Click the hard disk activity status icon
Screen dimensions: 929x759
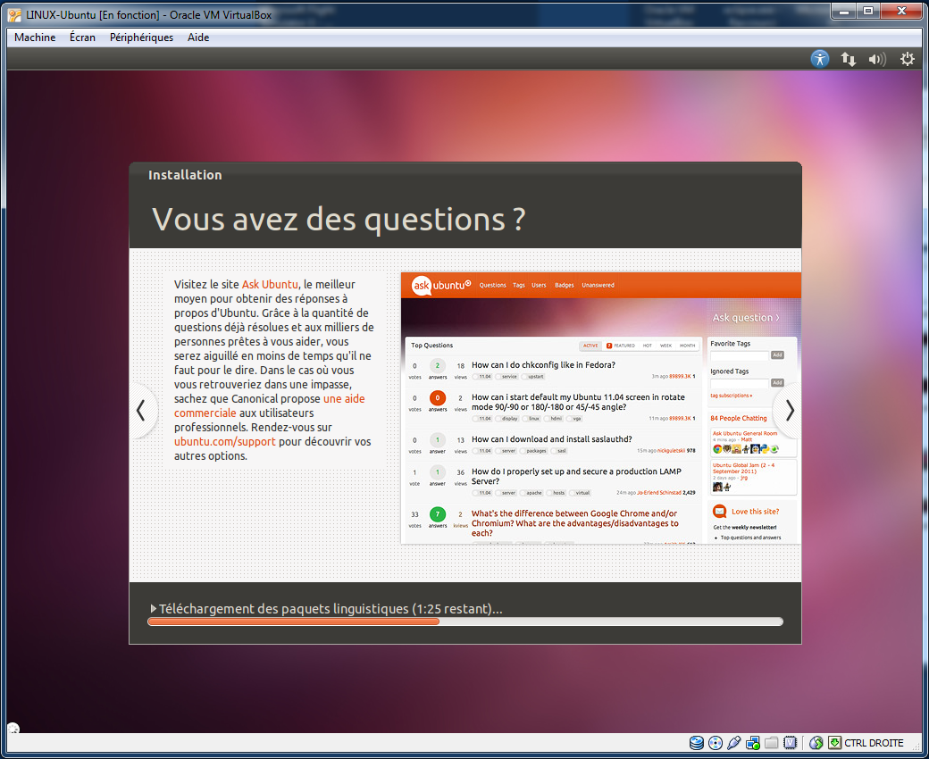tap(697, 742)
